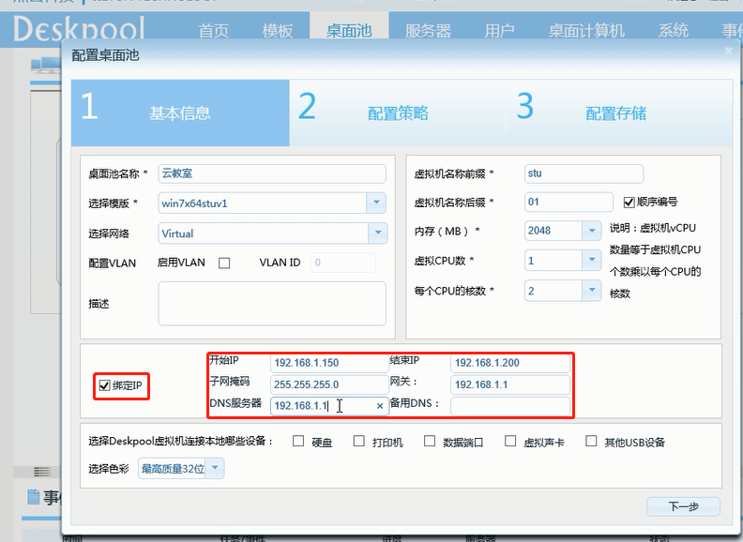The height and width of the screenshot is (542, 743).
Task: Open the 虚拟CPU数 dropdown arrow
Action: point(592,260)
